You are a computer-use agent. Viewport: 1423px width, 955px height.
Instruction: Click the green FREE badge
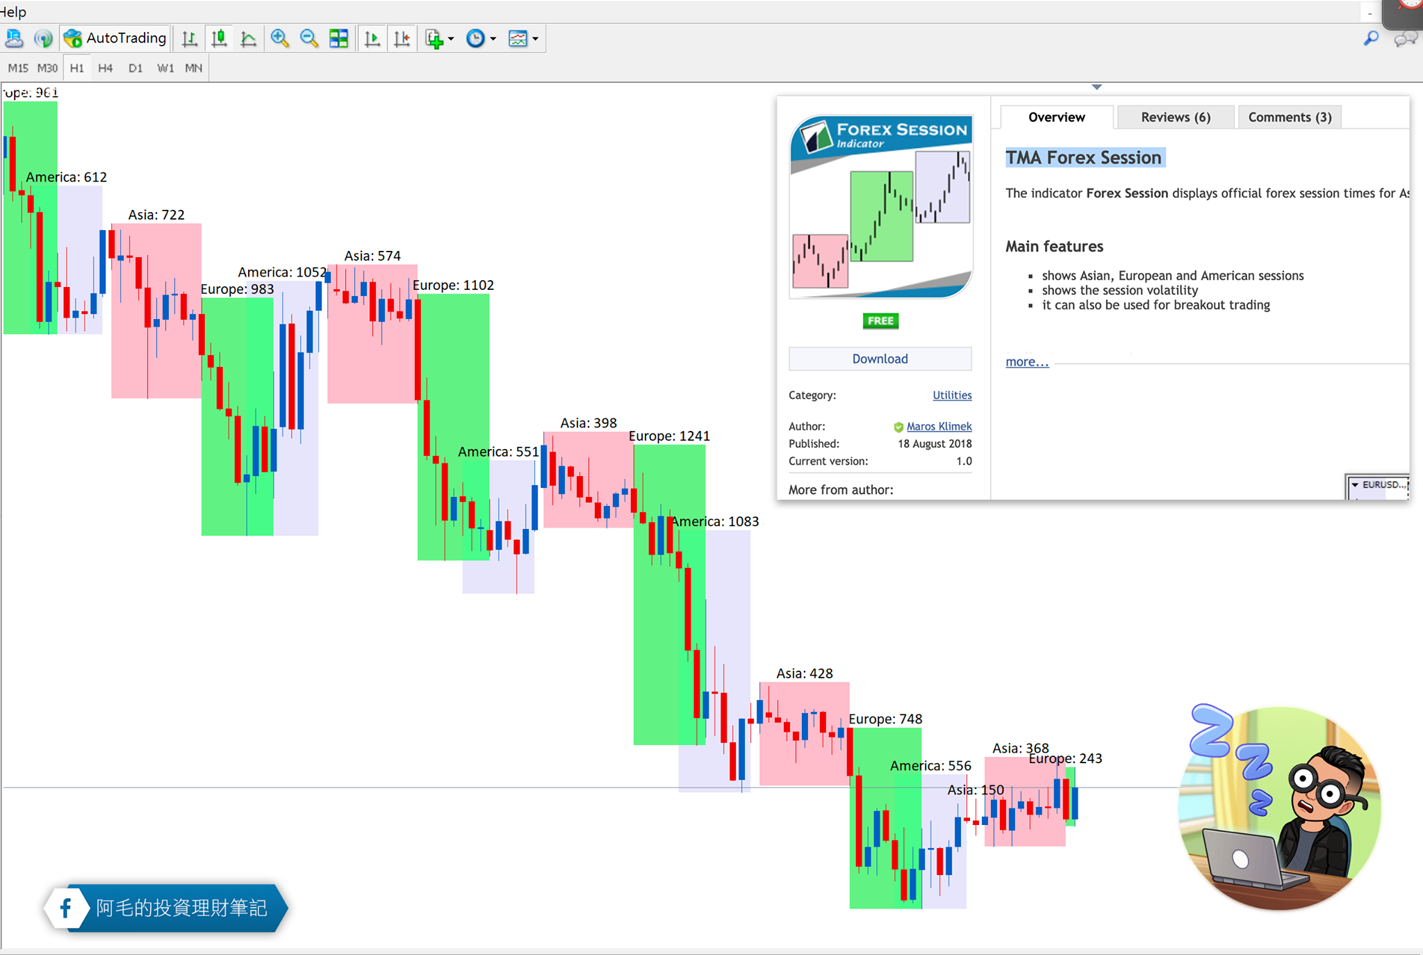coord(880,320)
